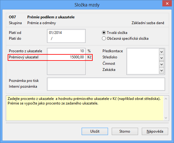Expand the Zakázka dropdown list

click(x=161, y=70)
